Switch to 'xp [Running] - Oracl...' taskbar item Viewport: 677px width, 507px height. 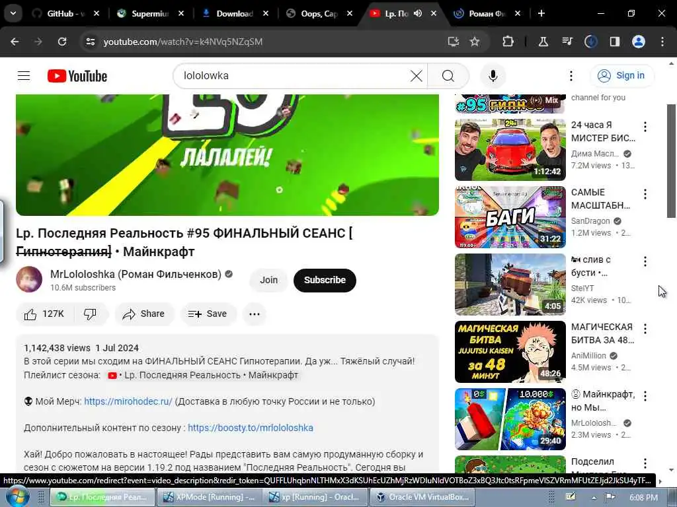(314, 497)
